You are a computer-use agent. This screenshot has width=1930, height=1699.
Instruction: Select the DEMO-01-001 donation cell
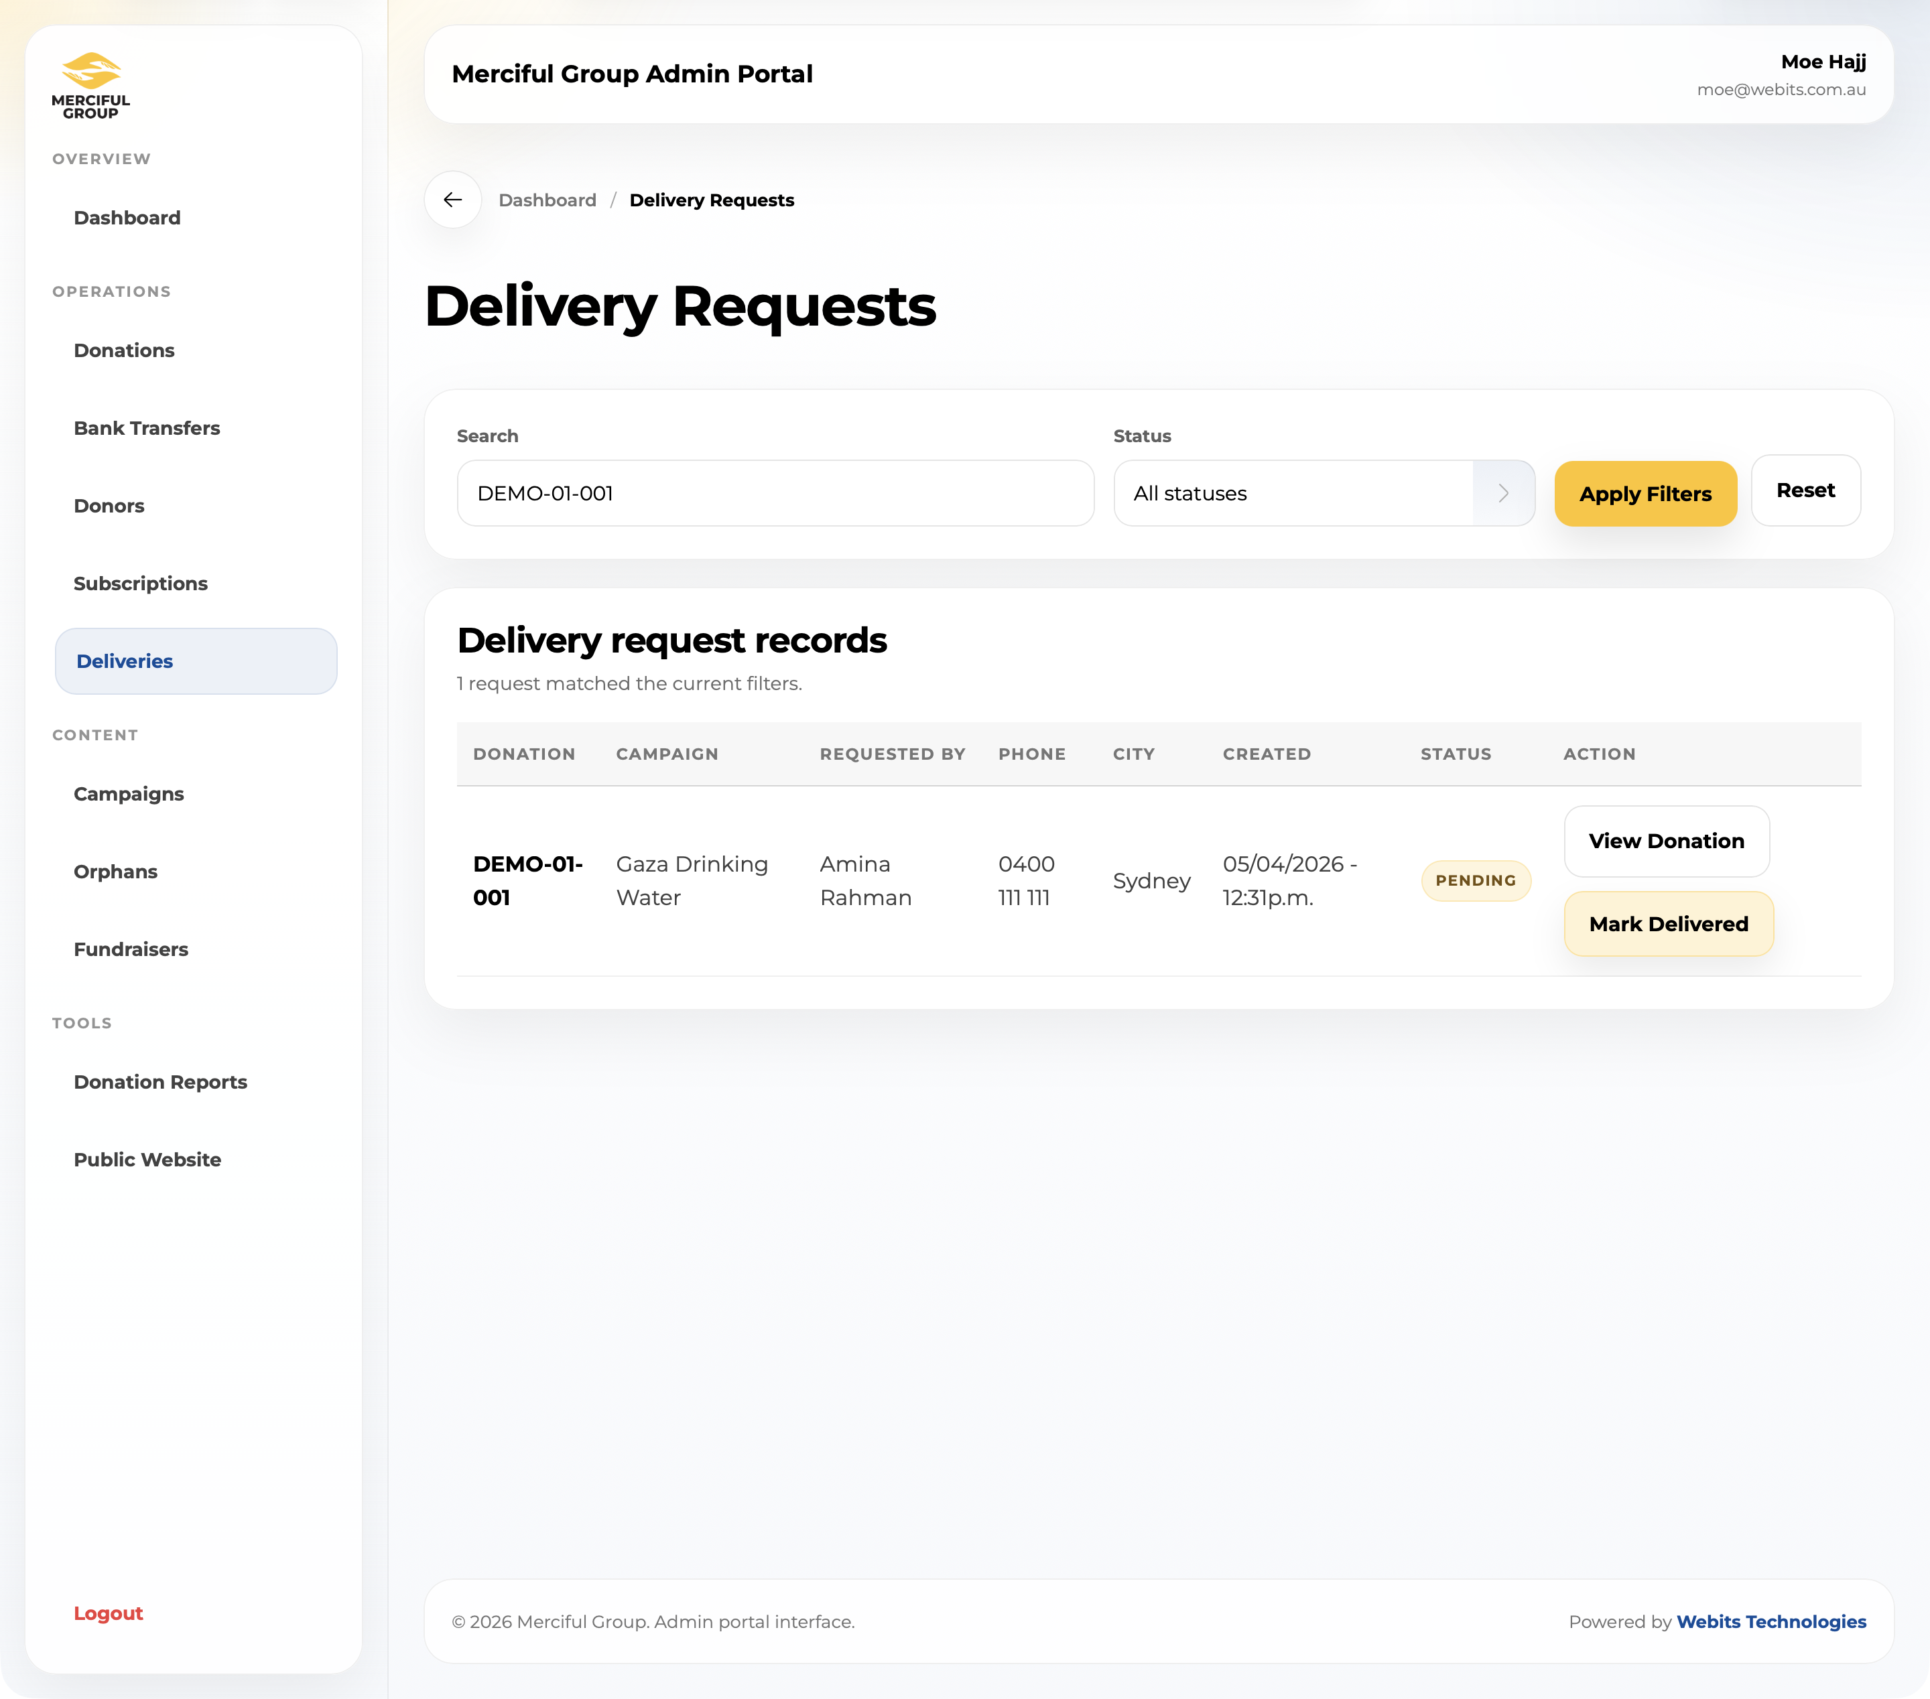[528, 880]
